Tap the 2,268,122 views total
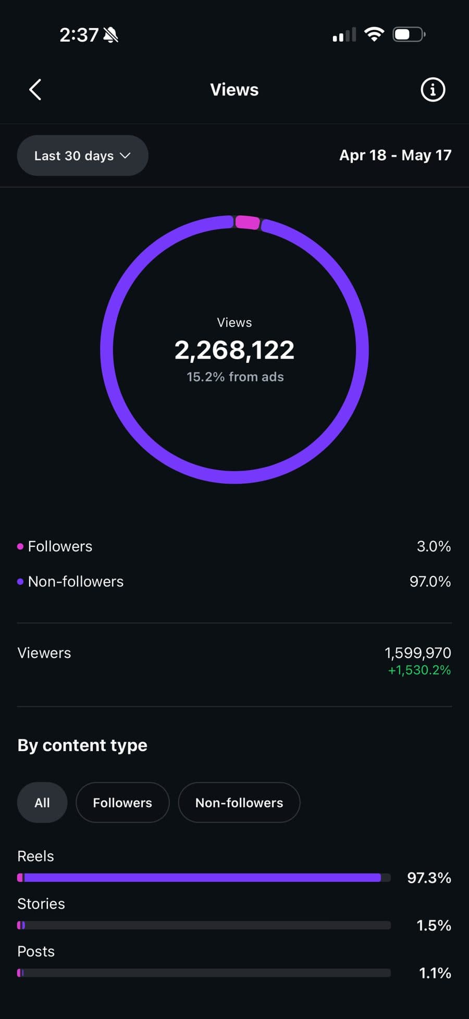The width and height of the screenshot is (469, 1019). click(234, 350)
